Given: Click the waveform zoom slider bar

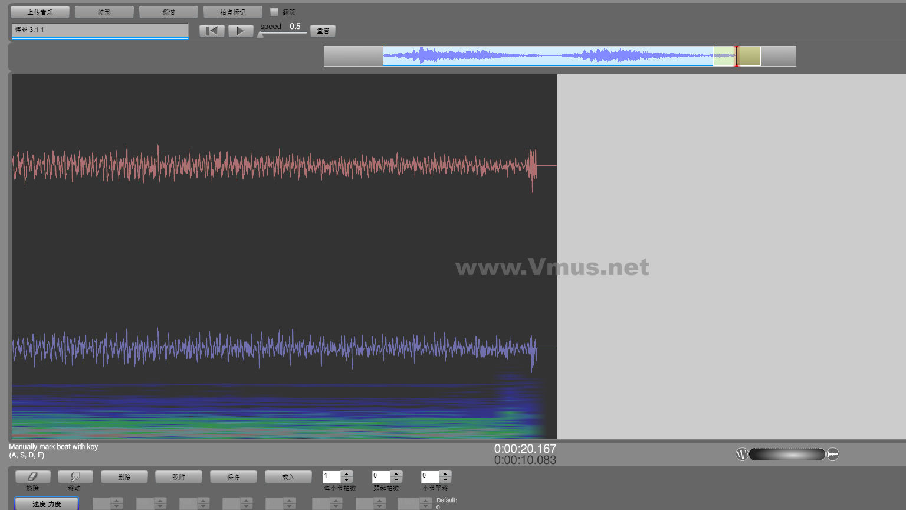Looking at the screenshot, I should click(x=787, y=454).
